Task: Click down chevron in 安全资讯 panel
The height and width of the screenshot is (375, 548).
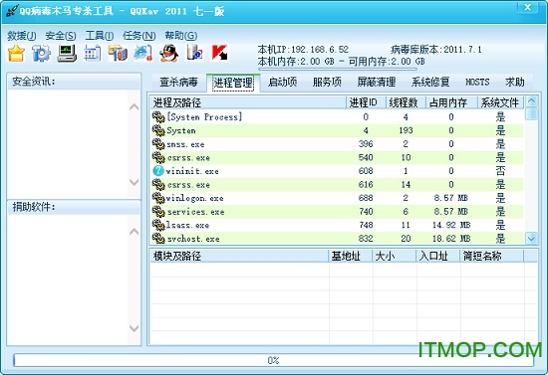Action: [135, 182]
